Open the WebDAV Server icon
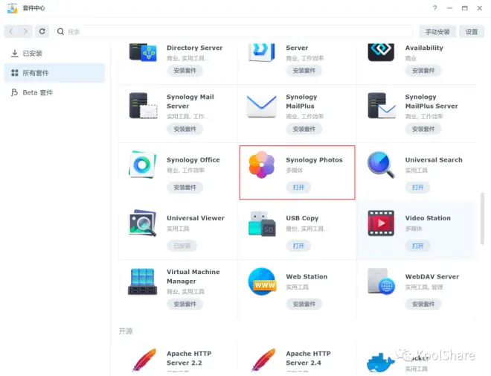The width and height of the screenshot is (491, 376). (381, 281)
